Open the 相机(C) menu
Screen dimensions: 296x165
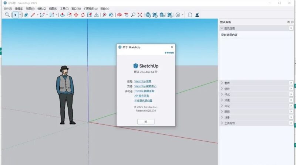coord(41,8)
